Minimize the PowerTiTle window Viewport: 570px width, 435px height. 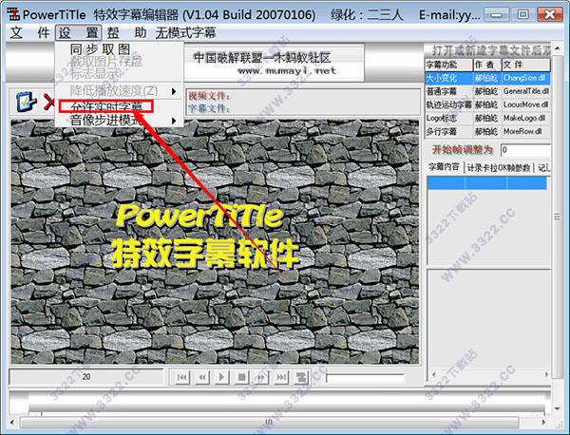pyautogui.click(x=497, y=14)
